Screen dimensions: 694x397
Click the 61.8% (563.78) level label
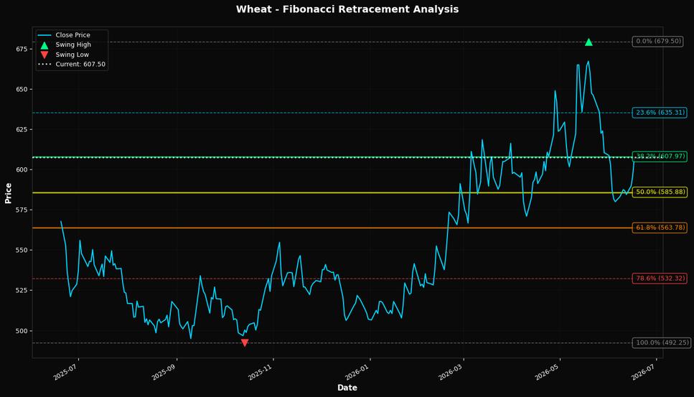660,228
